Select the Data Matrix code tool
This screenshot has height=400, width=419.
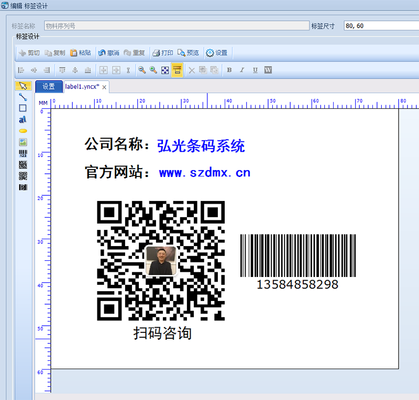(x=23, y=164)
